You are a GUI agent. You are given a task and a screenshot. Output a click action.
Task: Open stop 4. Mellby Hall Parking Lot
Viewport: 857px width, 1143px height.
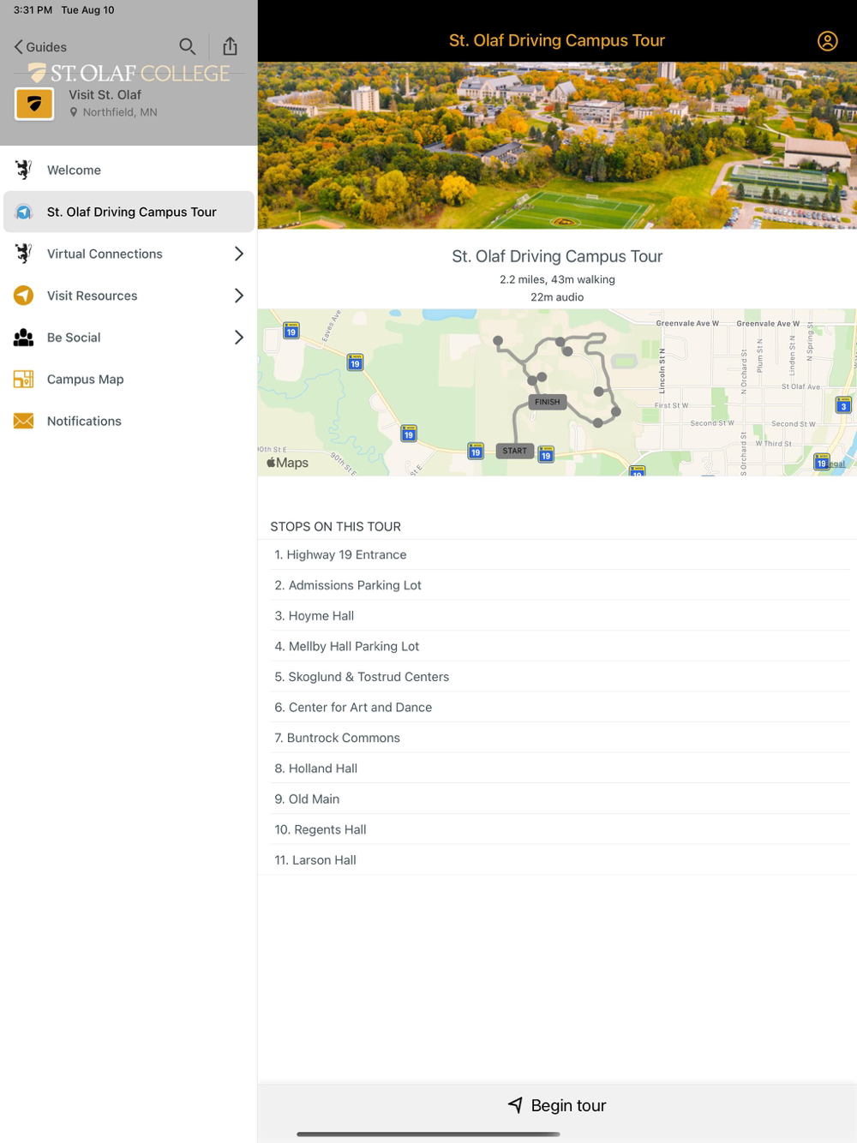557,646
